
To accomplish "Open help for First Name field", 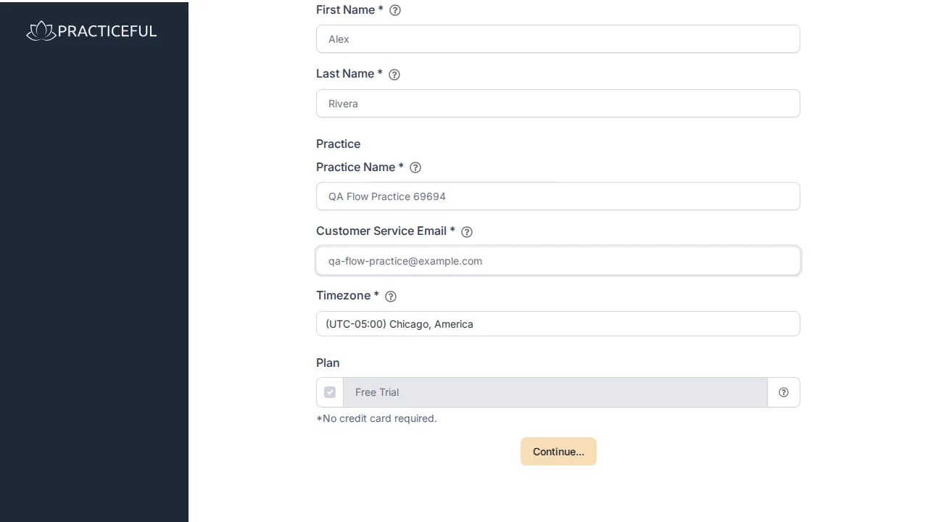I will pyautogui.click(x=395, y=10).
